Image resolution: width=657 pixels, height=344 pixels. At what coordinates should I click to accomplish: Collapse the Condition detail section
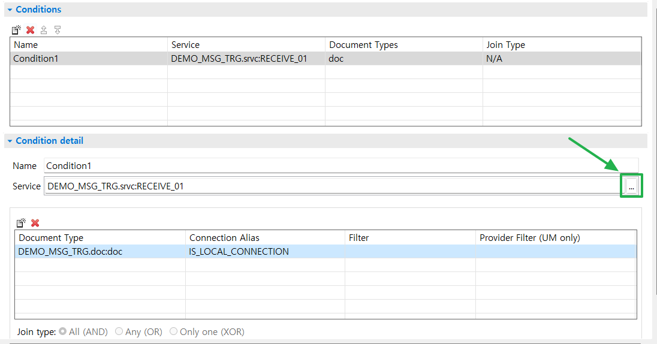tap(10, 141)
